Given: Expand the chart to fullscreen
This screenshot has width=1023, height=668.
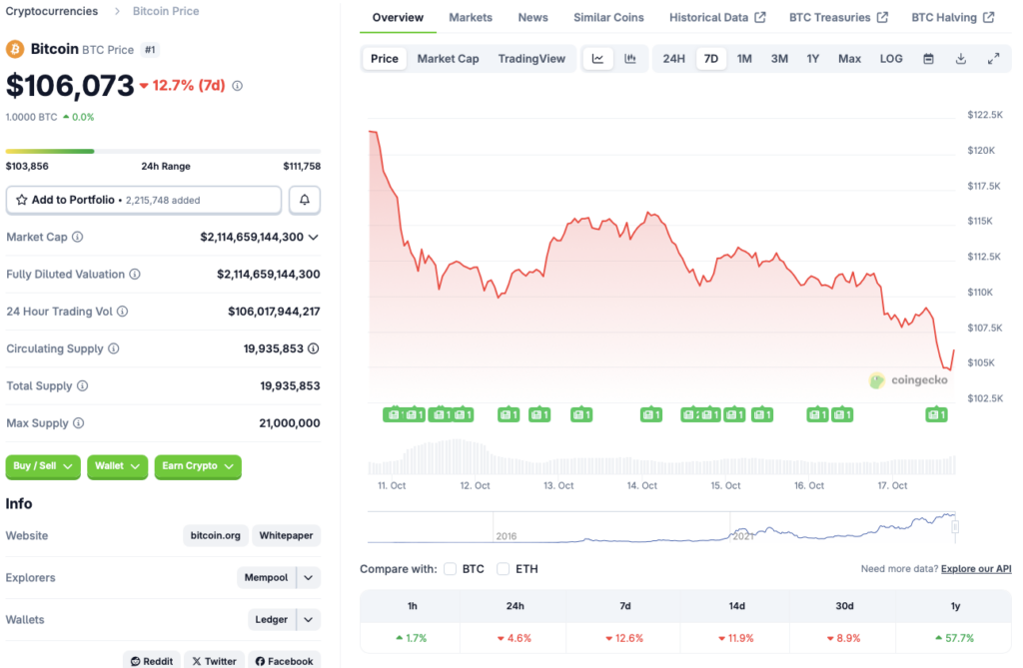Looking at the screenshot, I should [994, 59].
